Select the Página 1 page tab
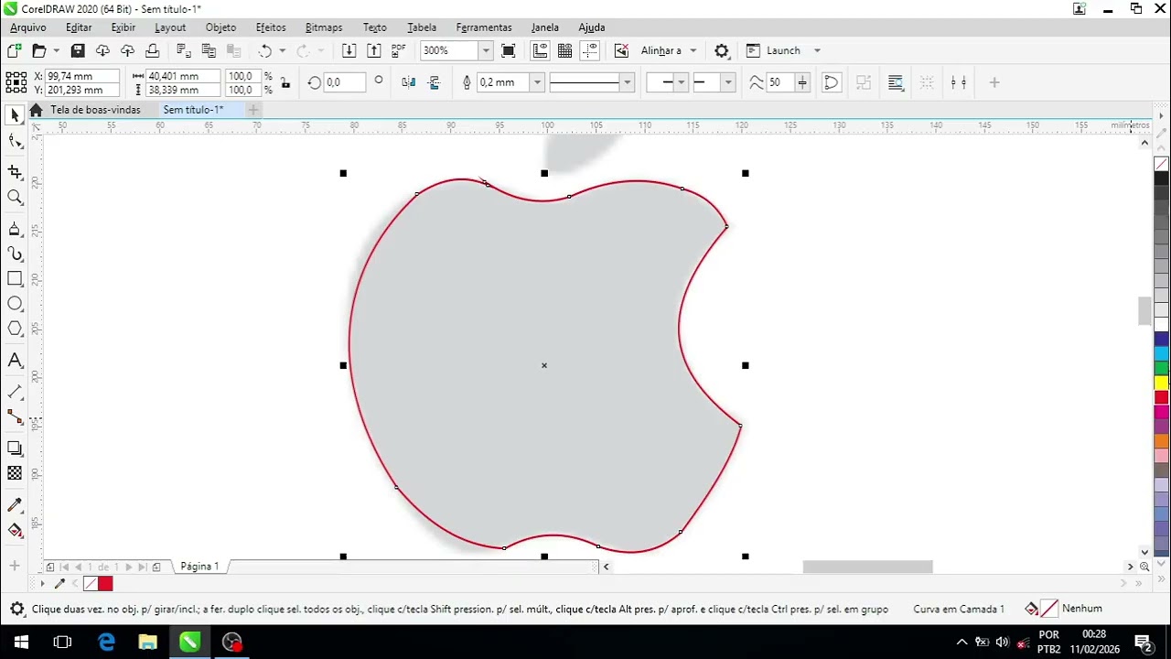 199,567
